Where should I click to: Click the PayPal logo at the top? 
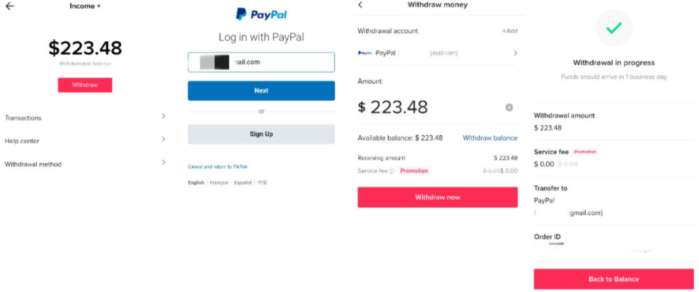261,14
